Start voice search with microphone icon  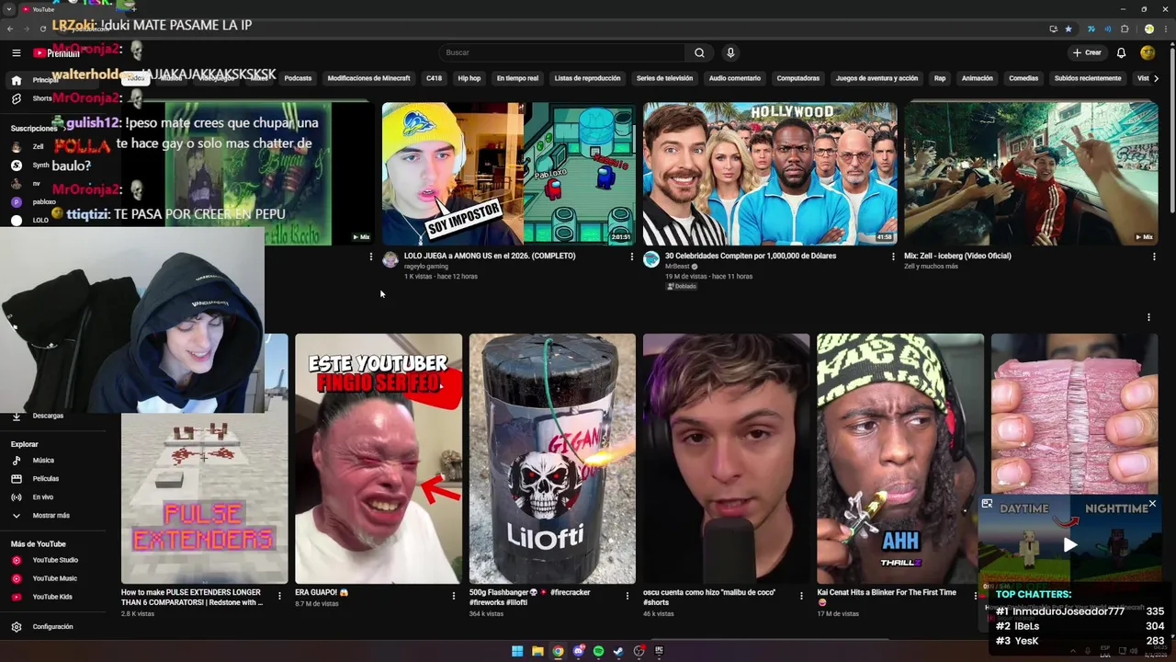point(730,53)
